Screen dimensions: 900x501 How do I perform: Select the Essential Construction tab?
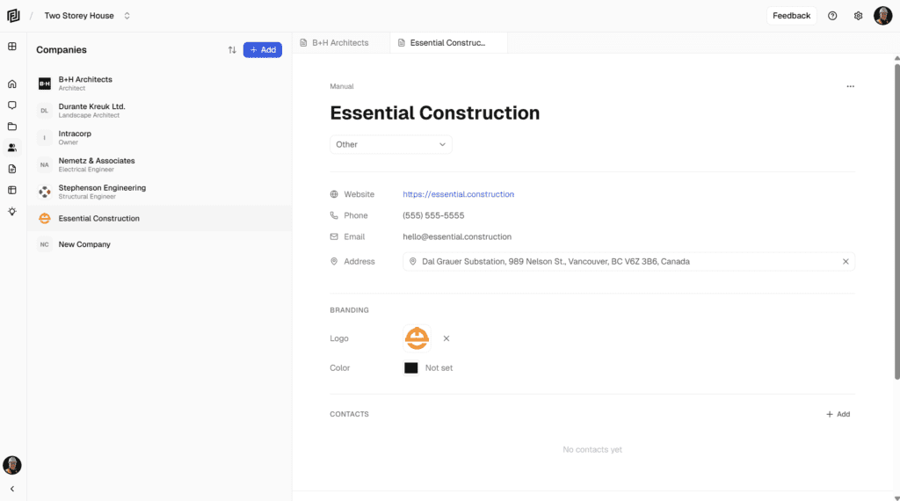pos(448,42)
